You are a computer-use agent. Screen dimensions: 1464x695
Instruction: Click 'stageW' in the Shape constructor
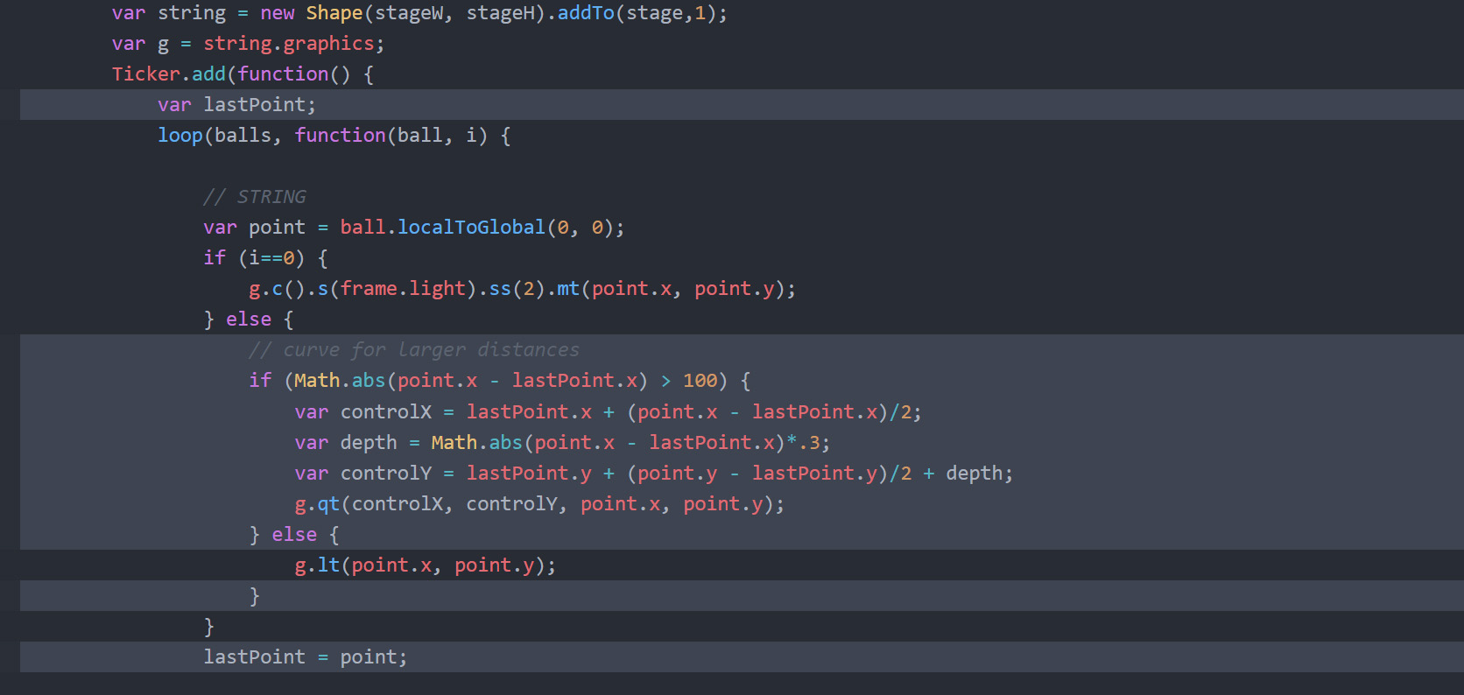pyautogui.click(x=409, y=13)
